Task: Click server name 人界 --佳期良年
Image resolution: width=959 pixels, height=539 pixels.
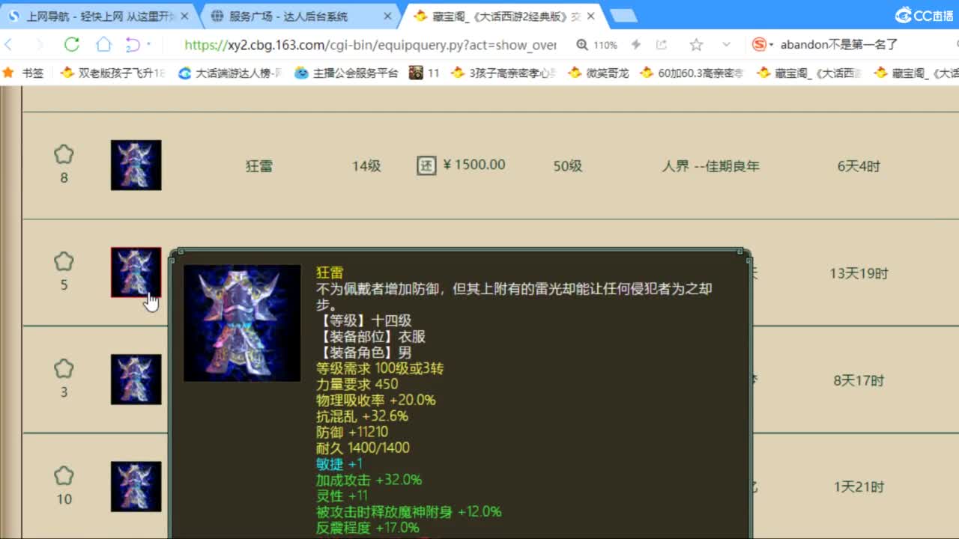Action: [x=710, y=165]
